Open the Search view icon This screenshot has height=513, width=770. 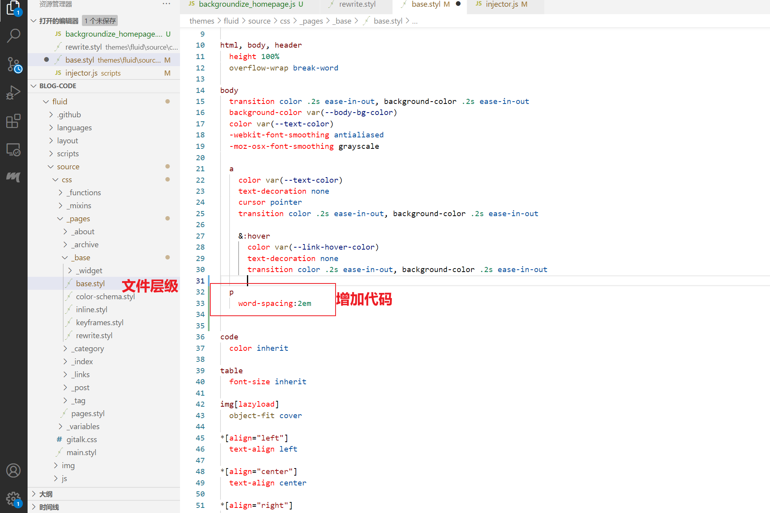pyautogui.click(x=13, y=35)
